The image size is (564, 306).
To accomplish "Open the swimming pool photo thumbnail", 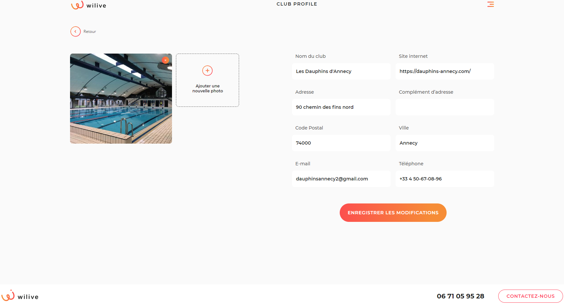I will coord(121,99).
